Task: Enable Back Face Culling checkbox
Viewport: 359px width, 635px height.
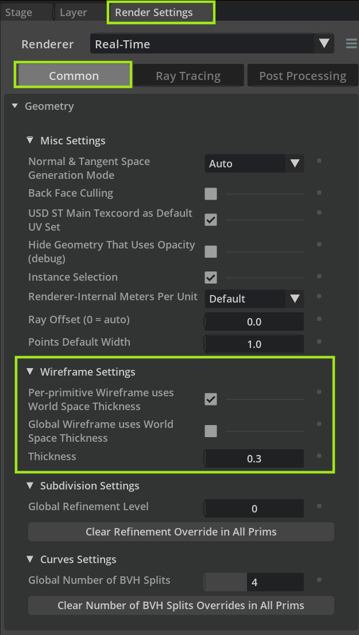Action: (211, 194)
